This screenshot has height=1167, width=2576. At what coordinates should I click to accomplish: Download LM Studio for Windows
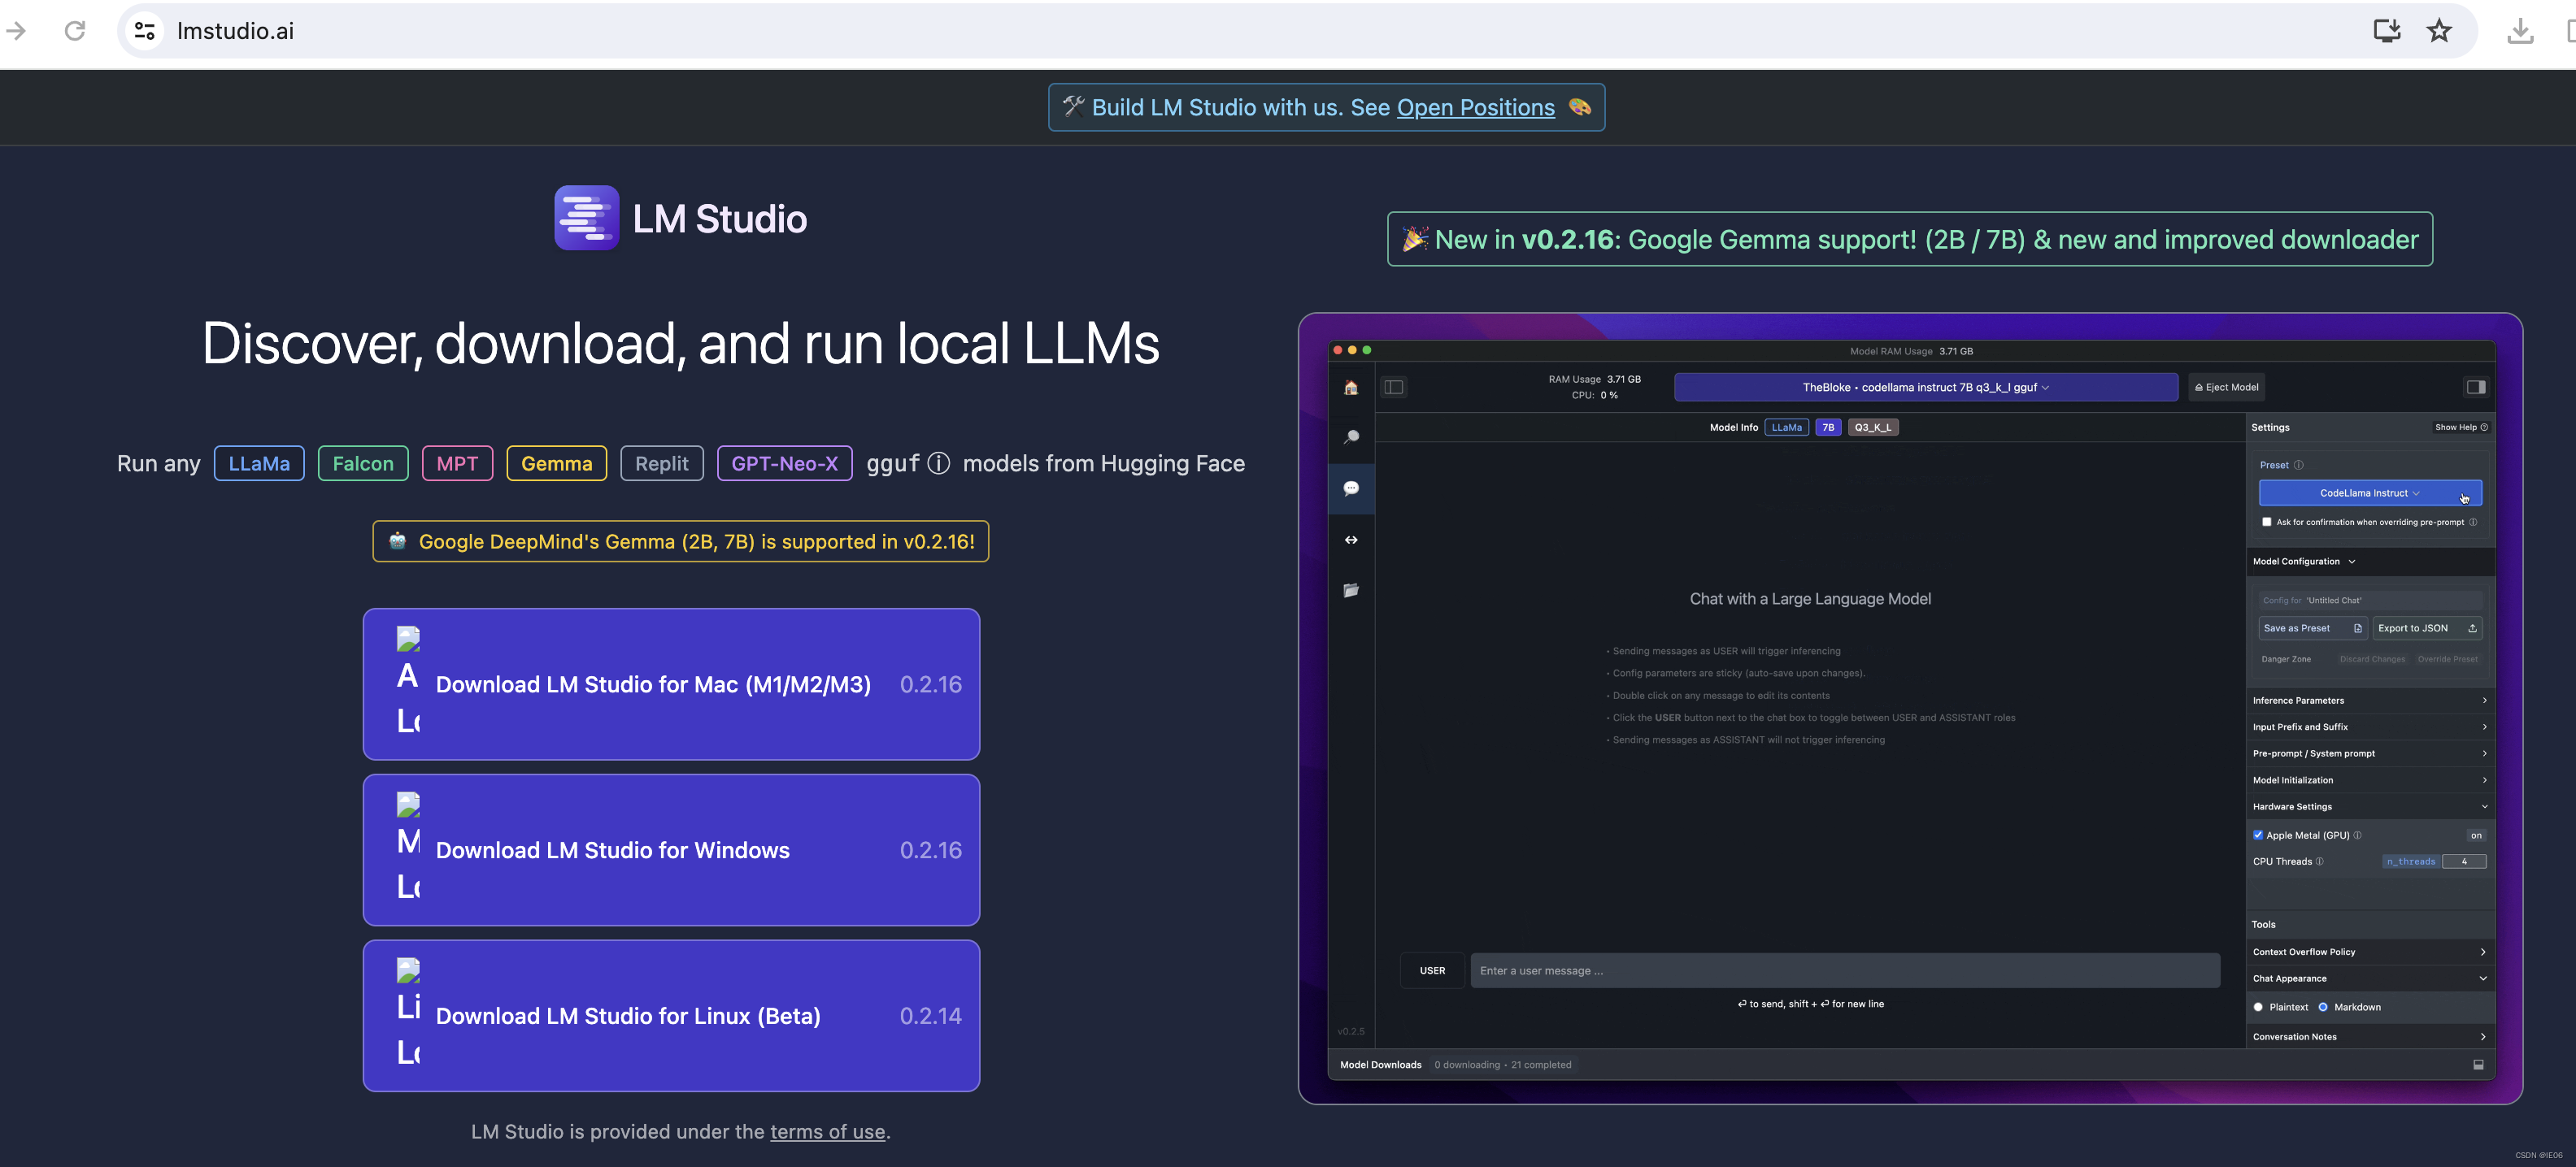coord(671,850)
